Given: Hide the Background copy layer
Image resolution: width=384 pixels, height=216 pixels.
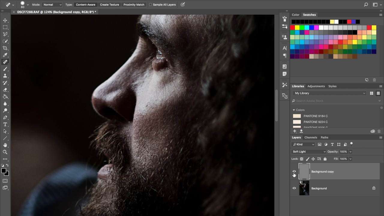Looking at the screenshot, I should (294, 171).
